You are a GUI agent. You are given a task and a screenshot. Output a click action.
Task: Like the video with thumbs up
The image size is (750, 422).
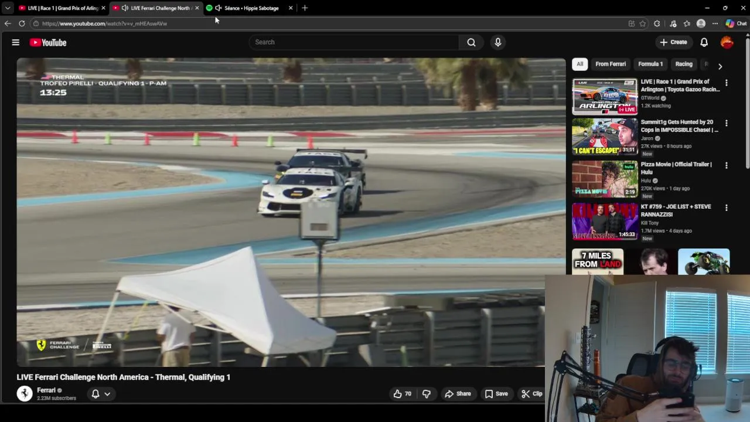pyautogui.click(x=402, y=394)
